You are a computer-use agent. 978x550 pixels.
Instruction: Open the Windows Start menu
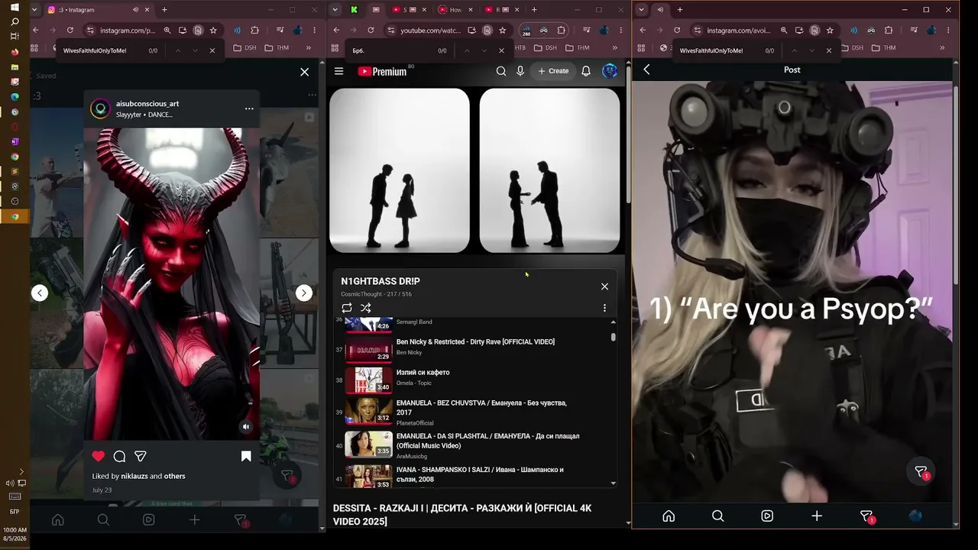pos(15,7)
